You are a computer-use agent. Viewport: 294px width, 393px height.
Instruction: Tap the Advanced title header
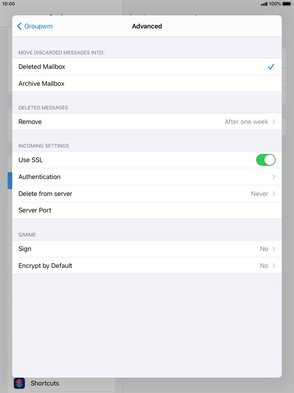[147, 26]
